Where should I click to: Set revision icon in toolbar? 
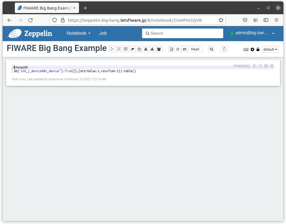(178, 49)
